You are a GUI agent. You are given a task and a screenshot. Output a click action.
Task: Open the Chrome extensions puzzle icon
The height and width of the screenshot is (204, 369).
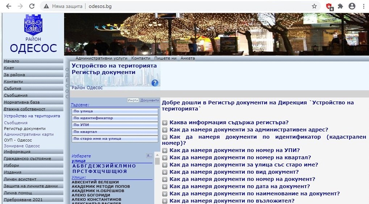340,6
